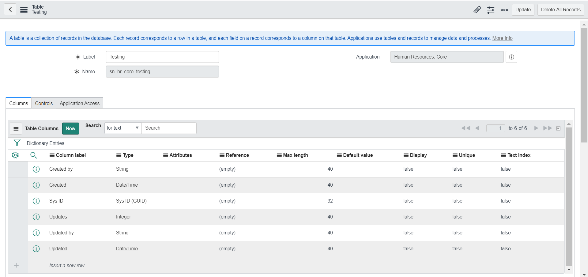Open the Table Columns list menu

pyautogui.click(x=16, y=129)
